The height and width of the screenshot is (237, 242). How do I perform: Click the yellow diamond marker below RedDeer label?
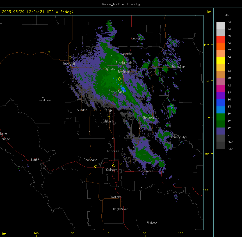[119, 79]
